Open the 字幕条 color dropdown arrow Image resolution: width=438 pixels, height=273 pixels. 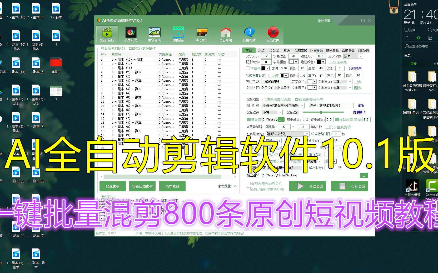click(x=267, y=68)
